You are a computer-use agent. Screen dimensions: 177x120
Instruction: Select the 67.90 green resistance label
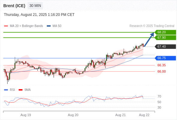click(165, 37)
